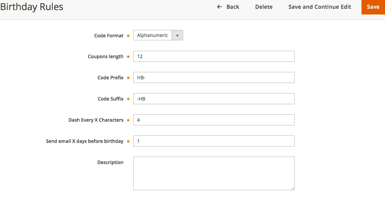Focus the Coupons length field

click(214, 56)
